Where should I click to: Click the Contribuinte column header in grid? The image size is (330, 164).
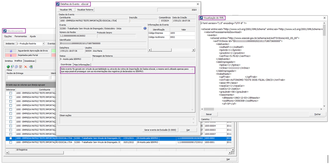coord(44,89)
